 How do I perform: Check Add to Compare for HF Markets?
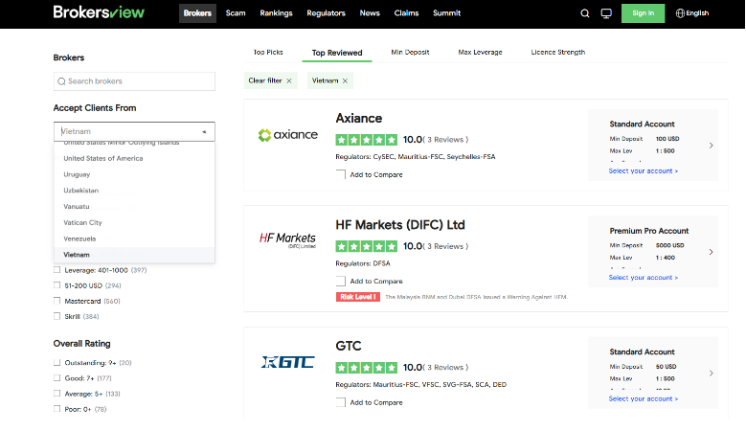coord(341,282)
